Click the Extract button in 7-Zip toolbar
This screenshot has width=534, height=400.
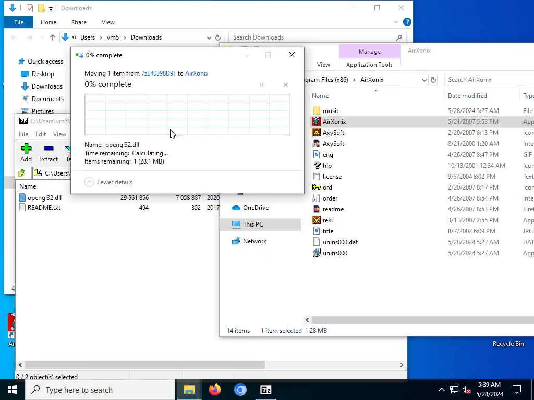coord(48,153)
